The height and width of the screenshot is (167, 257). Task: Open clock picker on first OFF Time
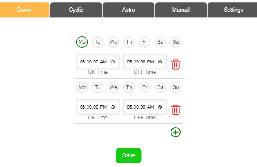(x=160, y=62)
